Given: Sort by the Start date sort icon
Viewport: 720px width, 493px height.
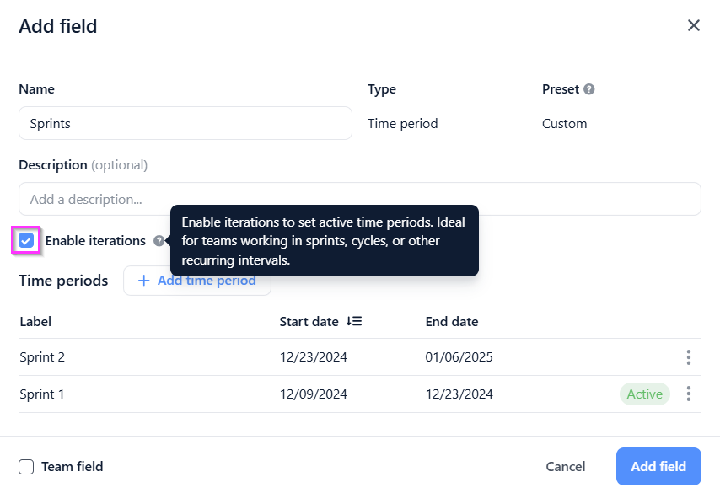Looking at the screenshot, I should click(354, 321).
